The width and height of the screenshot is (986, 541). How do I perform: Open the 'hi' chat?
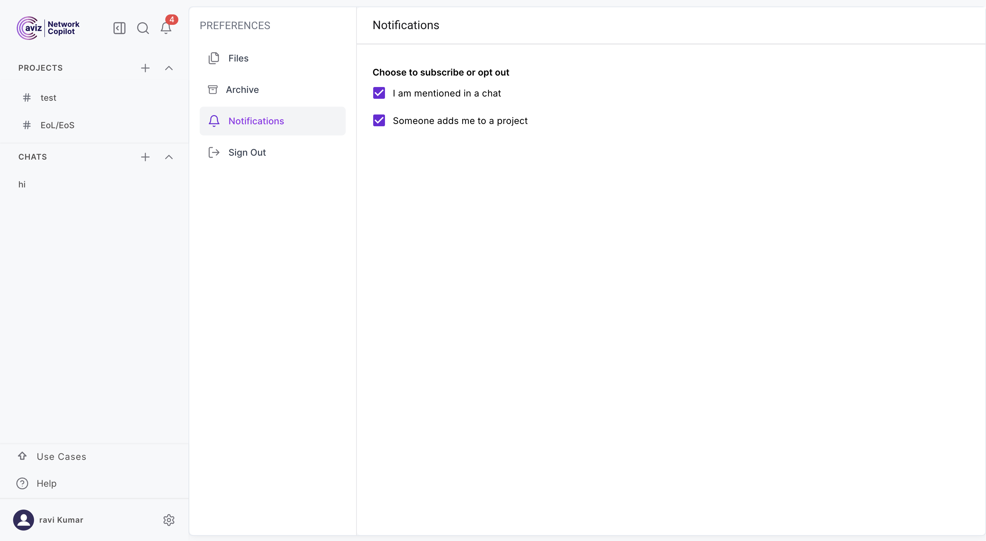tap(22, 185)
